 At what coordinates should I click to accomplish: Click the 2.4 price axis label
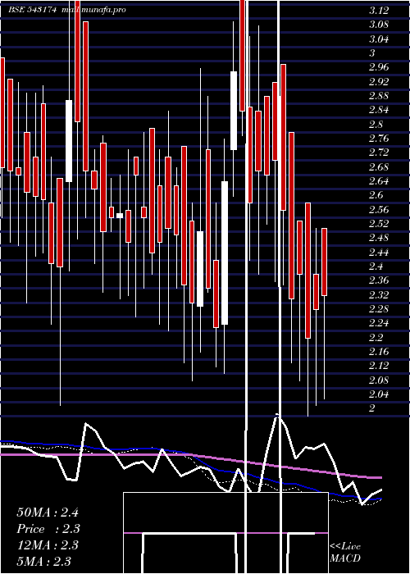point(376,266)
